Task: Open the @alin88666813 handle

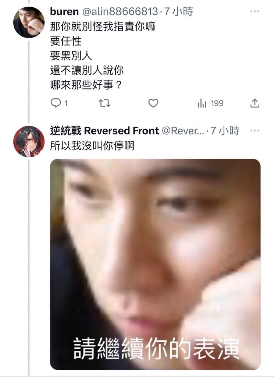Action: [120, 11]
